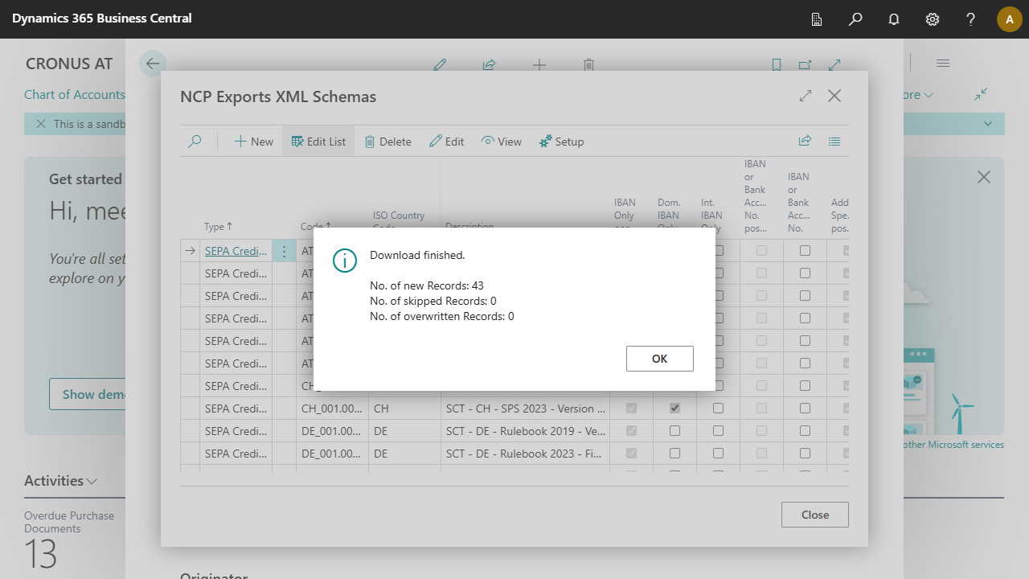The image size is (1029, 579).
Task: Toggle Int. IBAN Only checkbox in CH row
Action: point(718,409)
